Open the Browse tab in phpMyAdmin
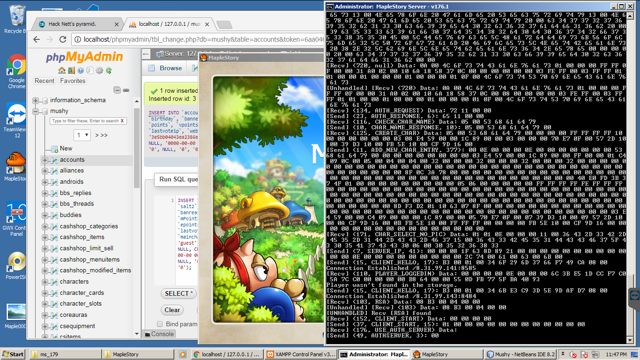Viewport: 640px width, 360px height. [165, 68]
